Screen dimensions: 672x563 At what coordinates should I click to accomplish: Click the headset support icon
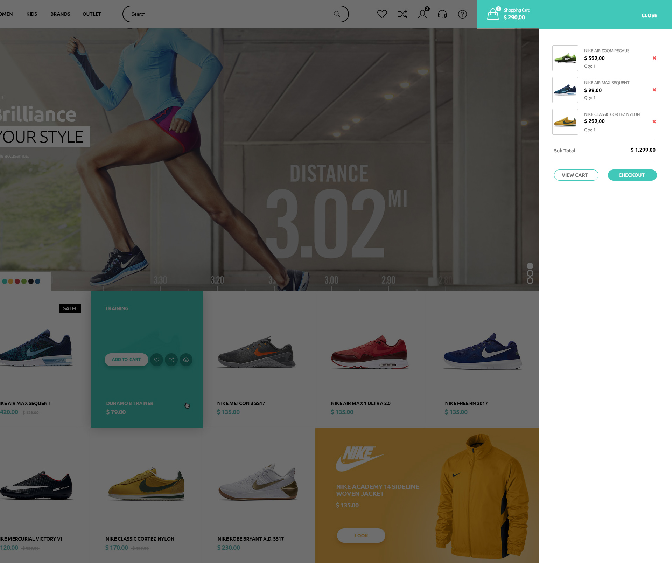coord(442,14)
